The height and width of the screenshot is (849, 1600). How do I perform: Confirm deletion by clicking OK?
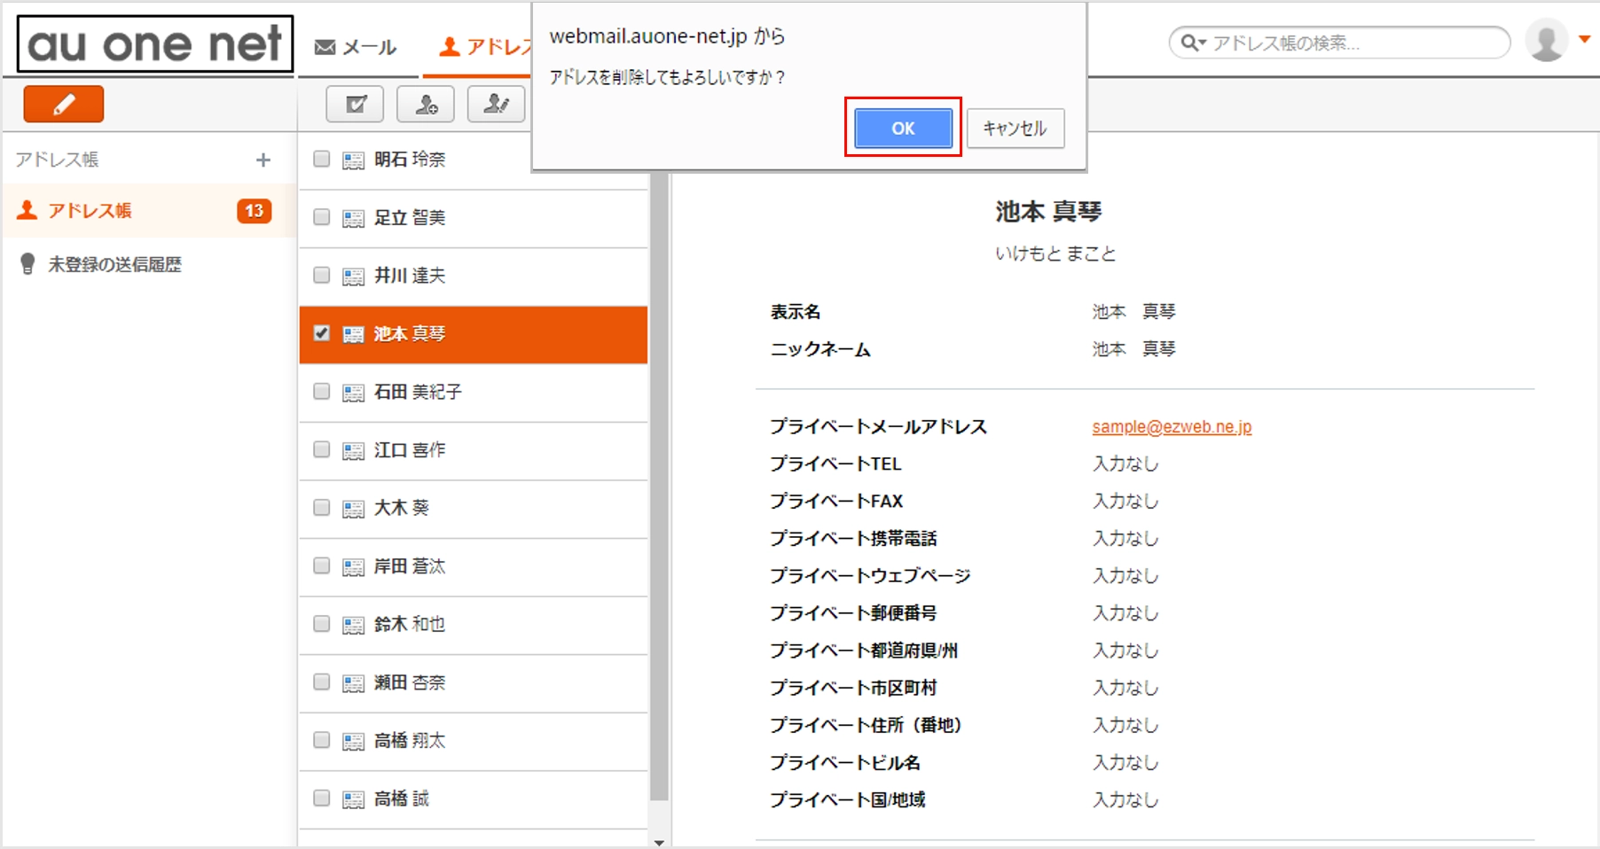pyautogui.click(x=903, y=128)
